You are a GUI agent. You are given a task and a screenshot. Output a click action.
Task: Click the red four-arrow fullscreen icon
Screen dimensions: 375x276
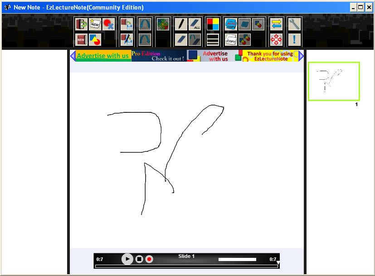[277, 39]
